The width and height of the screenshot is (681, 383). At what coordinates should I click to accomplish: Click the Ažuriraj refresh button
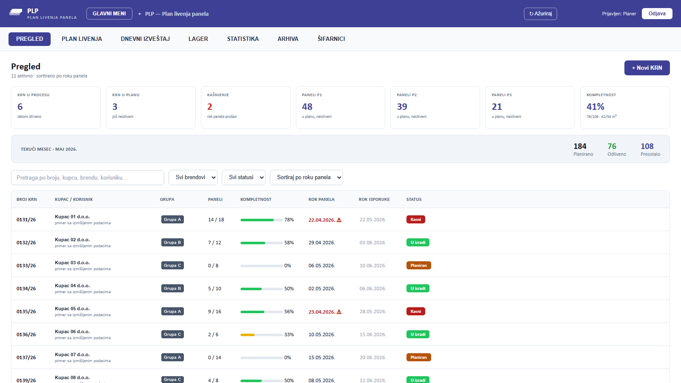point(541,14)
